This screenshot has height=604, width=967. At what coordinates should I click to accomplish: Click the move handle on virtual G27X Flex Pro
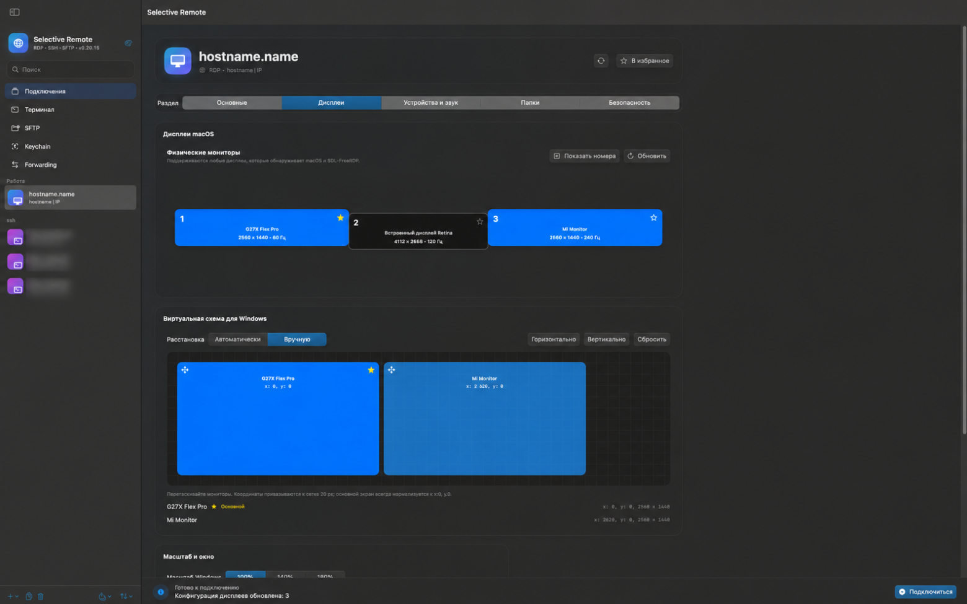tap(185, 370)
